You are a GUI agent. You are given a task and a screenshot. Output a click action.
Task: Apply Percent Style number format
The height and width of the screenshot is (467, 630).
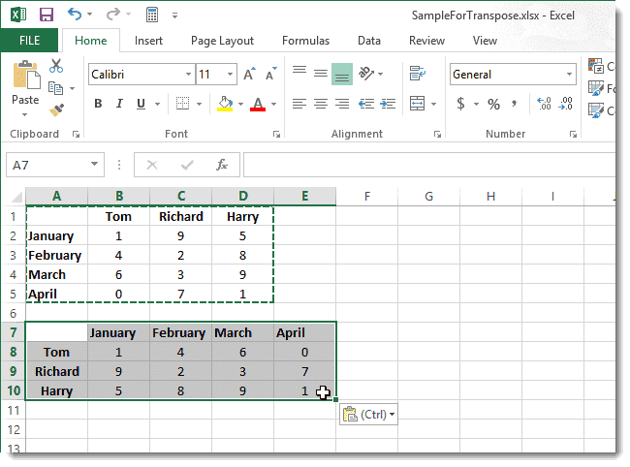[x=493, y=104]
